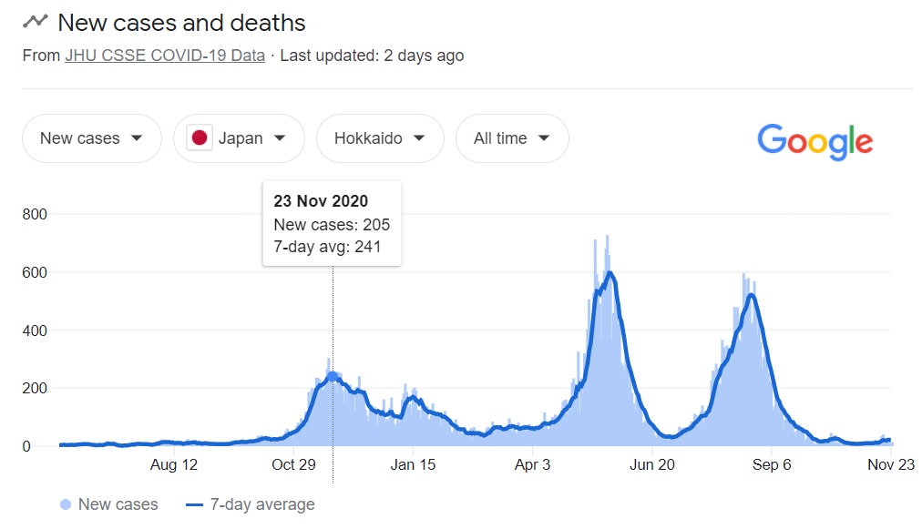Click the New cases and deaths heading
Screen dimensions: 922x529
coord(181,22)
